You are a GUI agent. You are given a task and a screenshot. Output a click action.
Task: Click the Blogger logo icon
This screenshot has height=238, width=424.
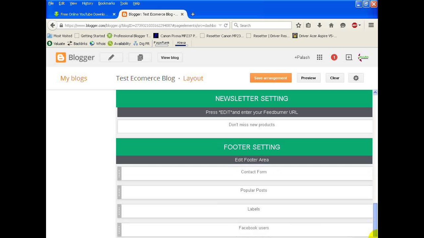point(61,58)
